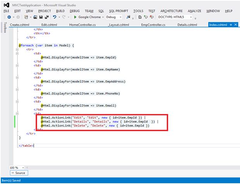
Task: Switch to the Details.cshtml tab
Action: coord(187,25)
